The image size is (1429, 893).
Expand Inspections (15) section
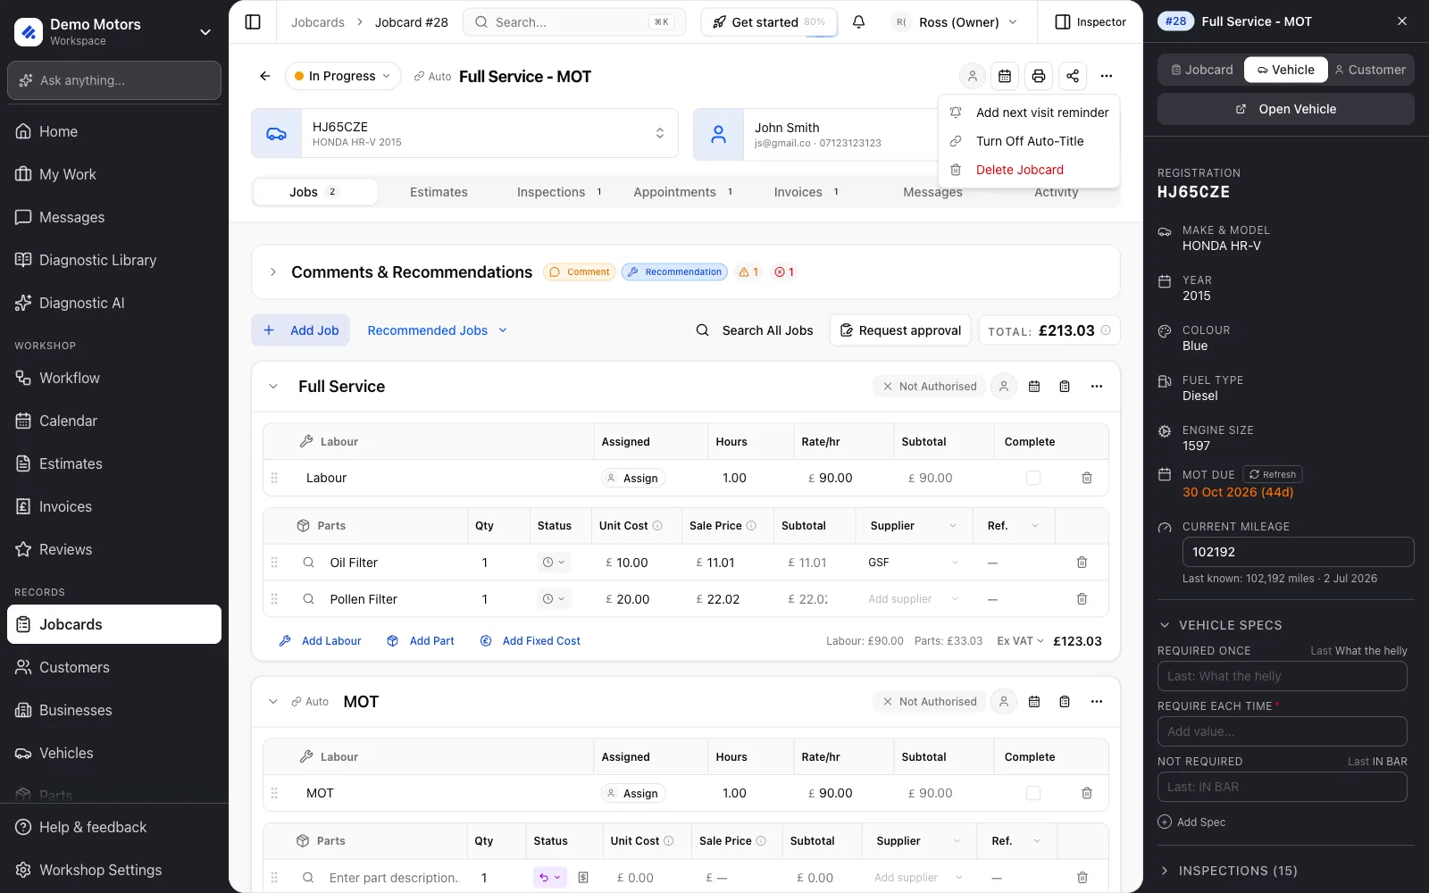(1165, 871)
